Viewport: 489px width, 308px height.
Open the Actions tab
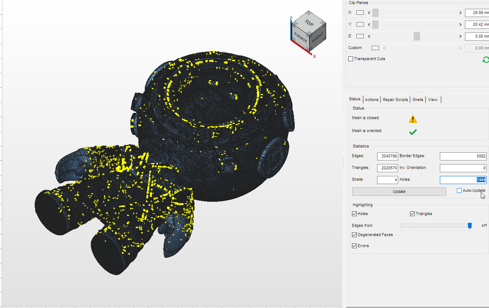(372, 100)
